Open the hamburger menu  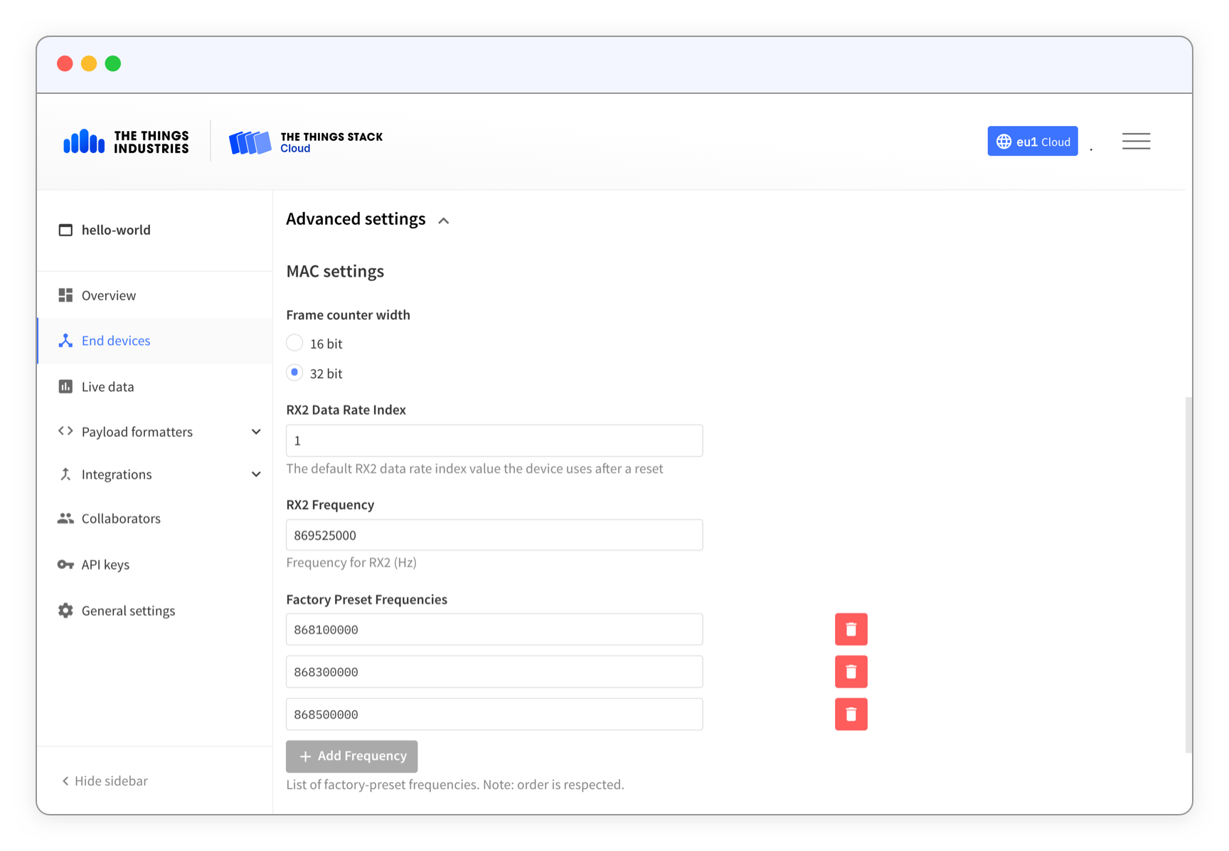coord(1136,142)
